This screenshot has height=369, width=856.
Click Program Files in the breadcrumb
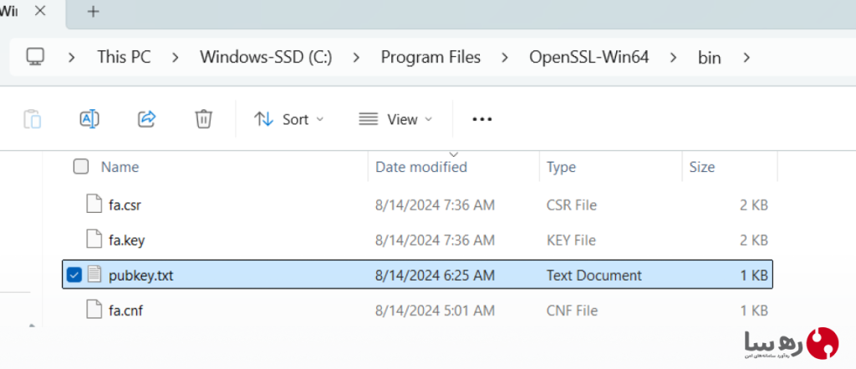point(431,57)
